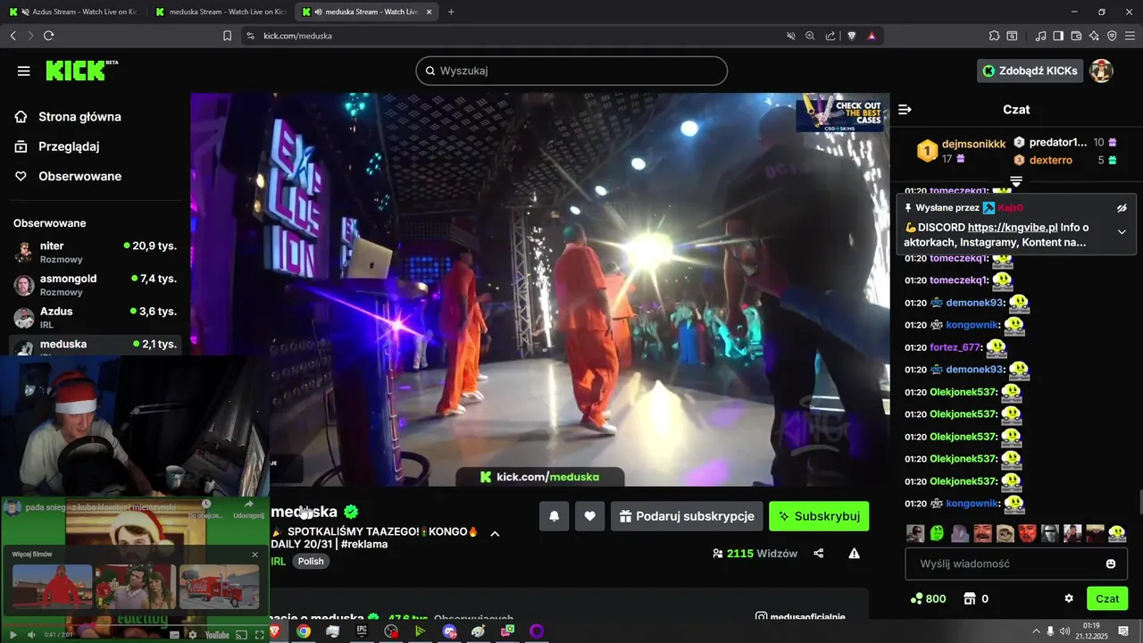
Task: Close the active meduska tab
Action: click(430, 12)
